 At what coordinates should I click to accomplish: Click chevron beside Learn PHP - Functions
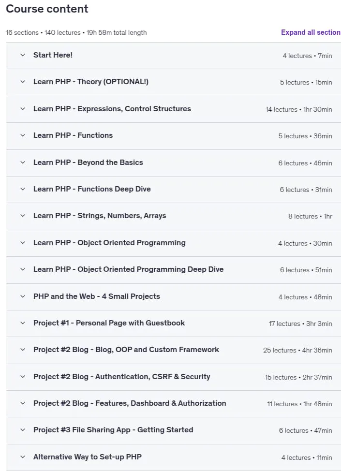point(23,135)
